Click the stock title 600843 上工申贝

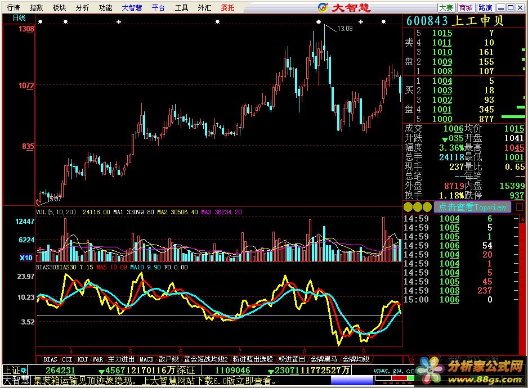(455, 21)
